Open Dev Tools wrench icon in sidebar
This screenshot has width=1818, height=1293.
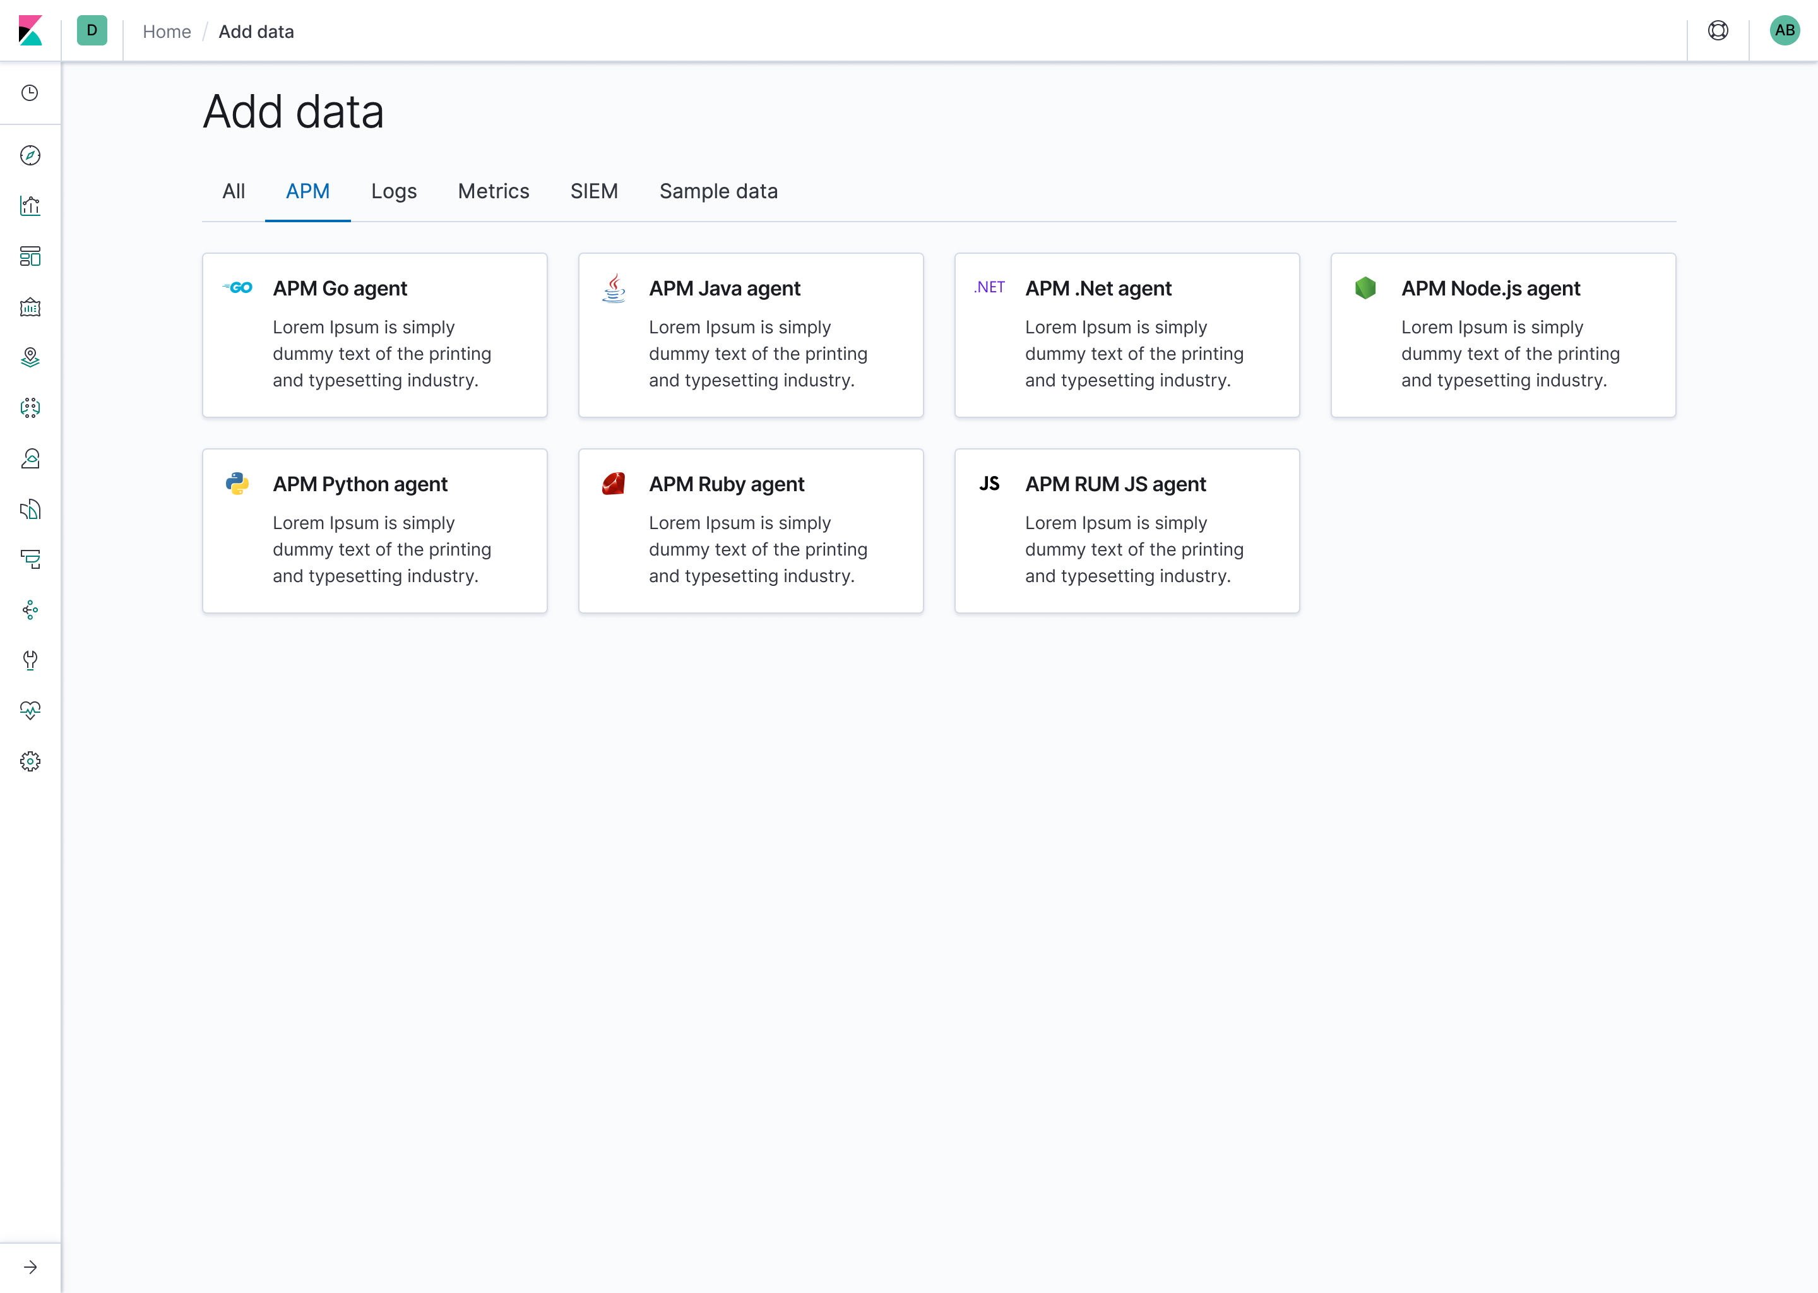click(30, 661)
